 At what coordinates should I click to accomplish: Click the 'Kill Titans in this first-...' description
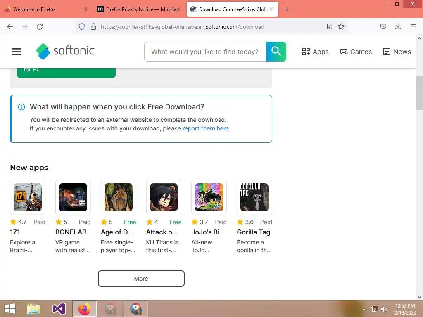tap(162, 246)
